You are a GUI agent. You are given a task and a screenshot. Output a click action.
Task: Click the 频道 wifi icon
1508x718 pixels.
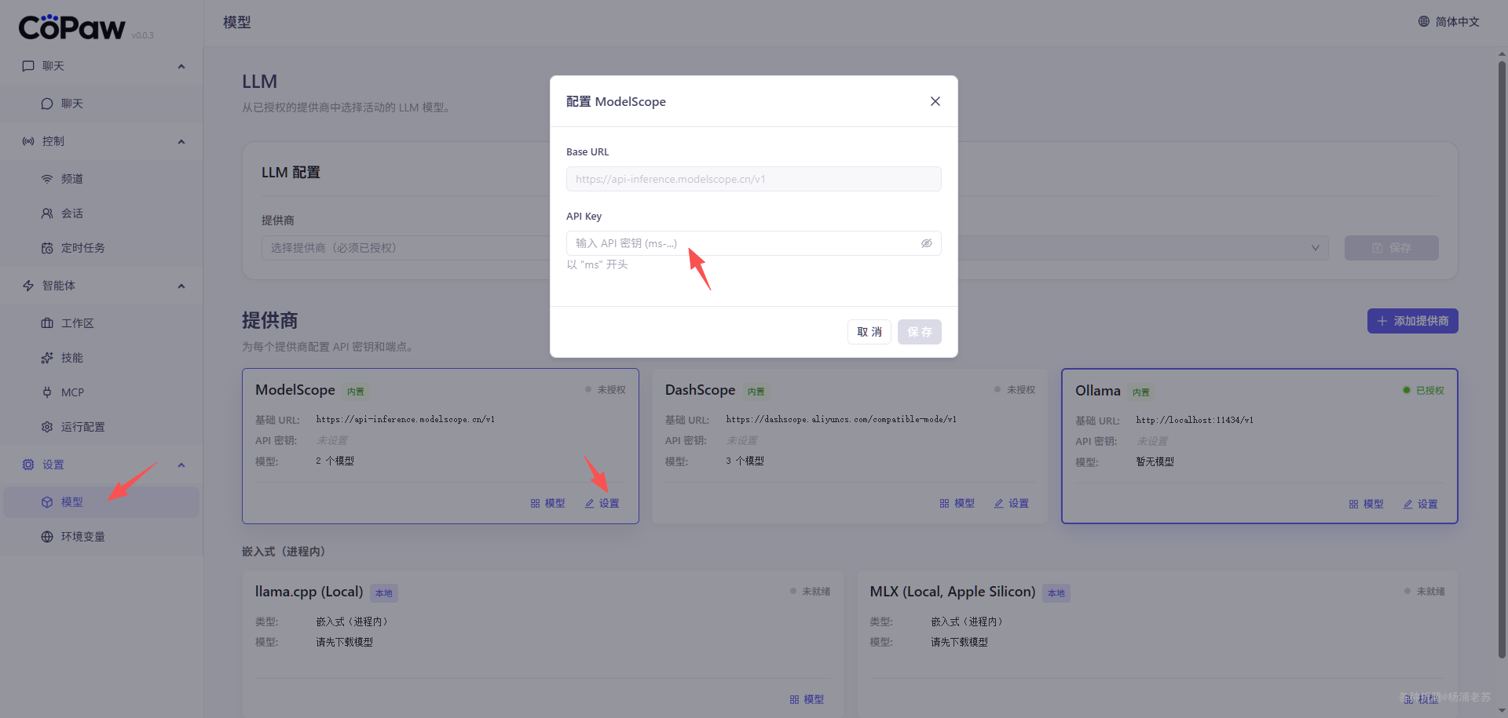pyautogui.click(x=47, y=179)
